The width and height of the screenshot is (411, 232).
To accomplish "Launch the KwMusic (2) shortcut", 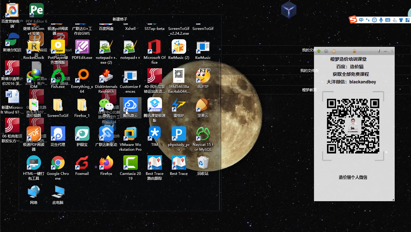I will pos(179,50).
